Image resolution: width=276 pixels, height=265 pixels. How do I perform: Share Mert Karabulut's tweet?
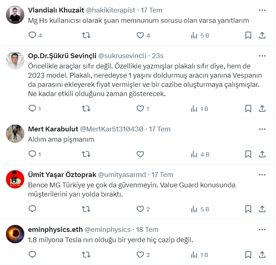coord(262,154)
